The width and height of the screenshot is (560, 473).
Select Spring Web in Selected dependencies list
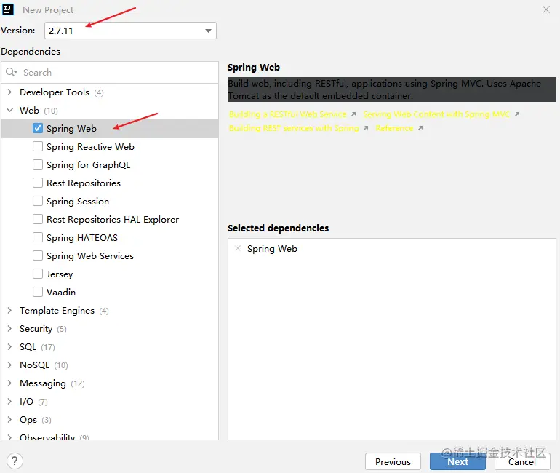pyautogui.click(x=272, y=249)
